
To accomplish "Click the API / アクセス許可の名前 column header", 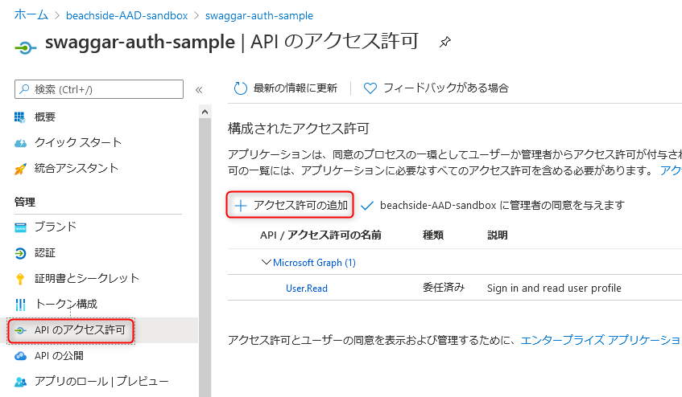I will (320, 235).
